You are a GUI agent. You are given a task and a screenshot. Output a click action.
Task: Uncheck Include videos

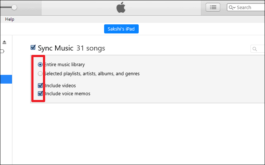point(40,85)
